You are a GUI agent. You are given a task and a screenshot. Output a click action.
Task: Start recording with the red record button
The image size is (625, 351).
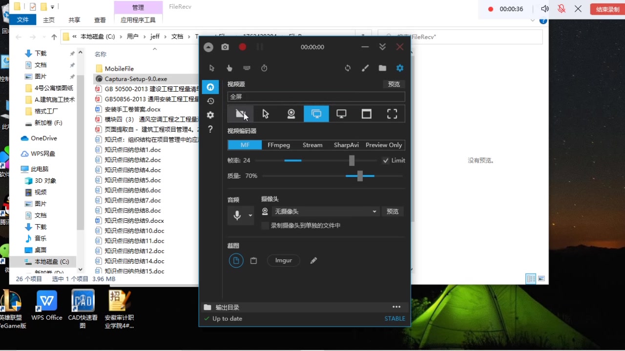point(242,47)
